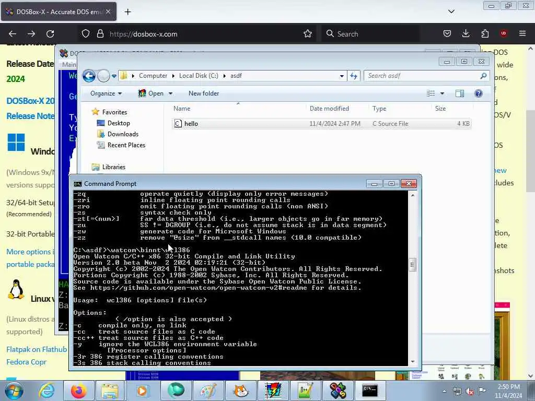Change the view with the view icon
Image resolution: width=535 pixels, height=401 pixels.
431,93
